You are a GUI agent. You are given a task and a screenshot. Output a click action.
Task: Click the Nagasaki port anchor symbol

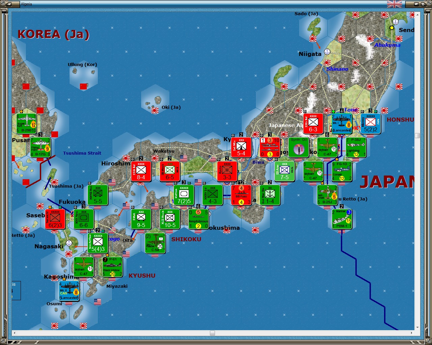tap(69, 243)
